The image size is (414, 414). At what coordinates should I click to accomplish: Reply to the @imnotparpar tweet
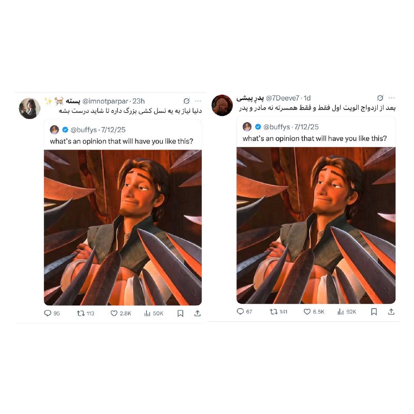pyautogui.click(x=48, y=313)
